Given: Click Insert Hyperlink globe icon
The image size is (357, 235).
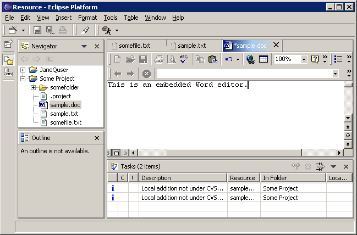Looking at the screenshot, I should click(250, 59).
